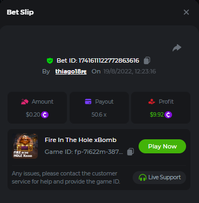Click the purple Payout wallet icon
This screenshot has width=199, height=203.
pyautogui.click(x=88, y=101)
